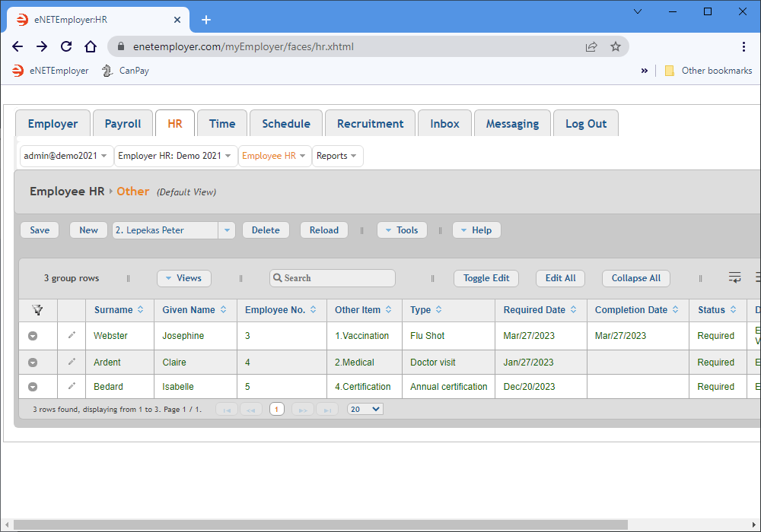
Task: Open a new browser tab
Action: [x=206, y=20]
